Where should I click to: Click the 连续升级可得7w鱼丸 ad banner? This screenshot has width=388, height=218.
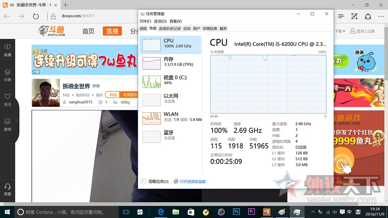coord(84,60)
